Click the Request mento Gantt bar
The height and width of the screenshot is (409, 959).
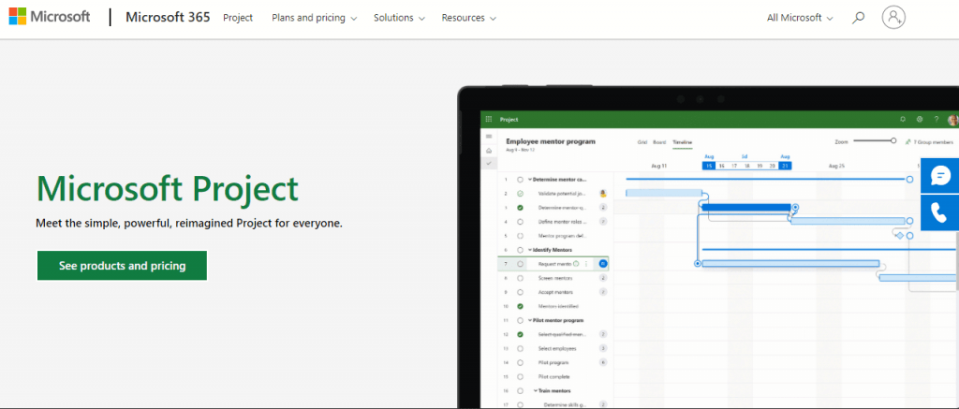790,264
